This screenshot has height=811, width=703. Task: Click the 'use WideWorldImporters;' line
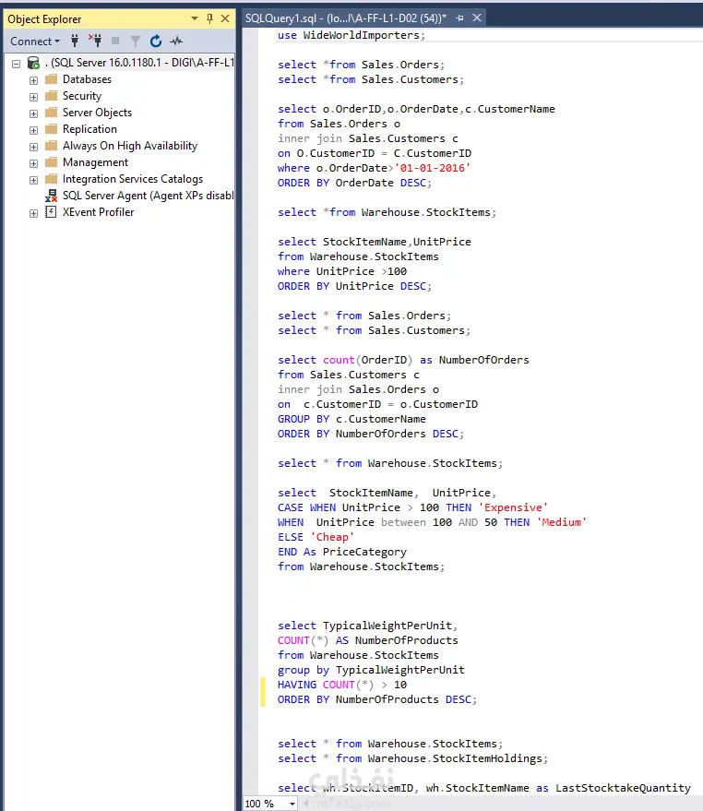[x=351, y=35]
